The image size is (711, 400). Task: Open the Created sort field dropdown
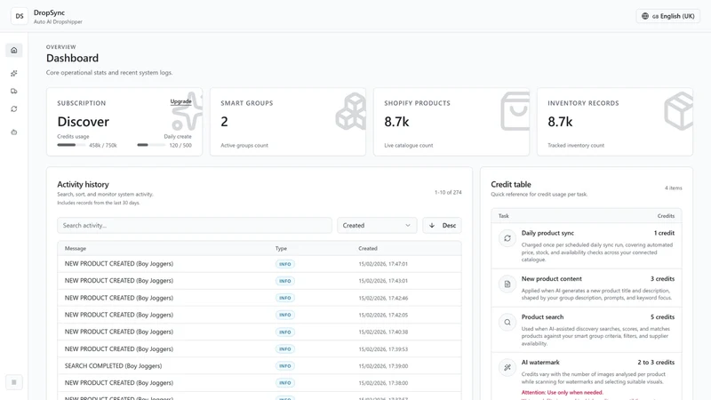pos(377,226)
